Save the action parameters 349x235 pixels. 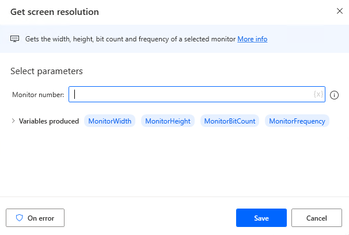(x=261, y=218)
